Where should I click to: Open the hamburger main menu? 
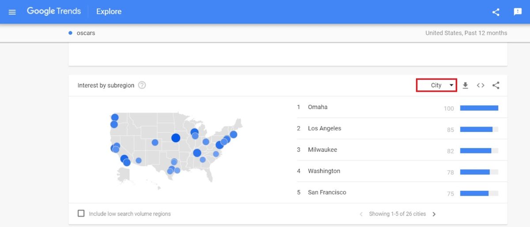pos(12,12)
